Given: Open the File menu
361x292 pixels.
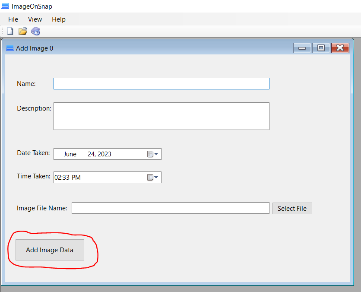Looking at the screenshot, I should (13, 19).
